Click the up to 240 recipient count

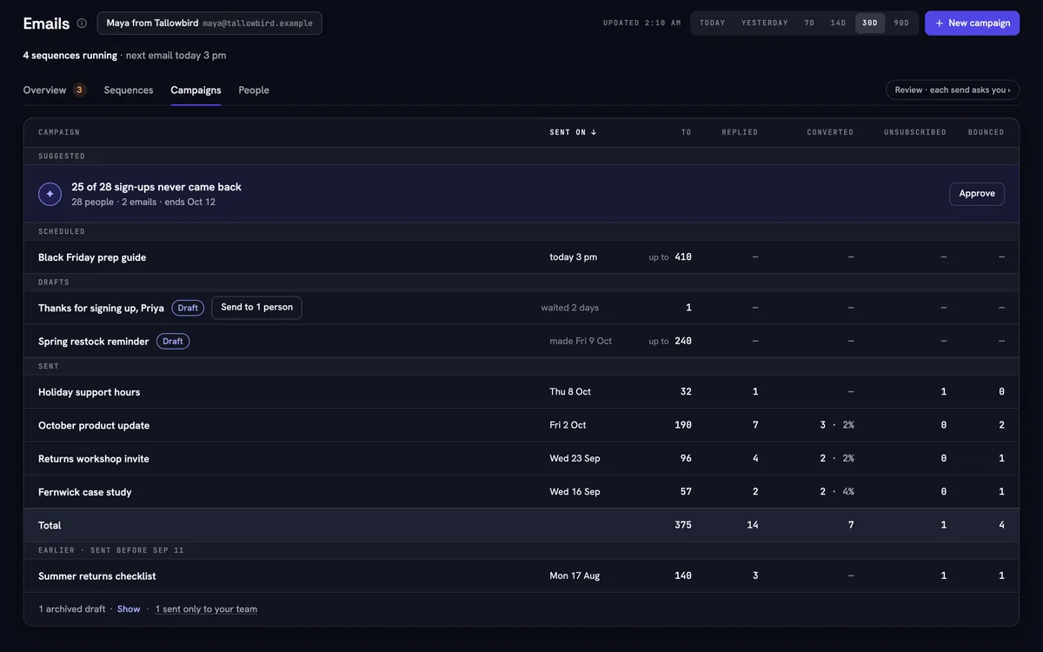(670, 342)
